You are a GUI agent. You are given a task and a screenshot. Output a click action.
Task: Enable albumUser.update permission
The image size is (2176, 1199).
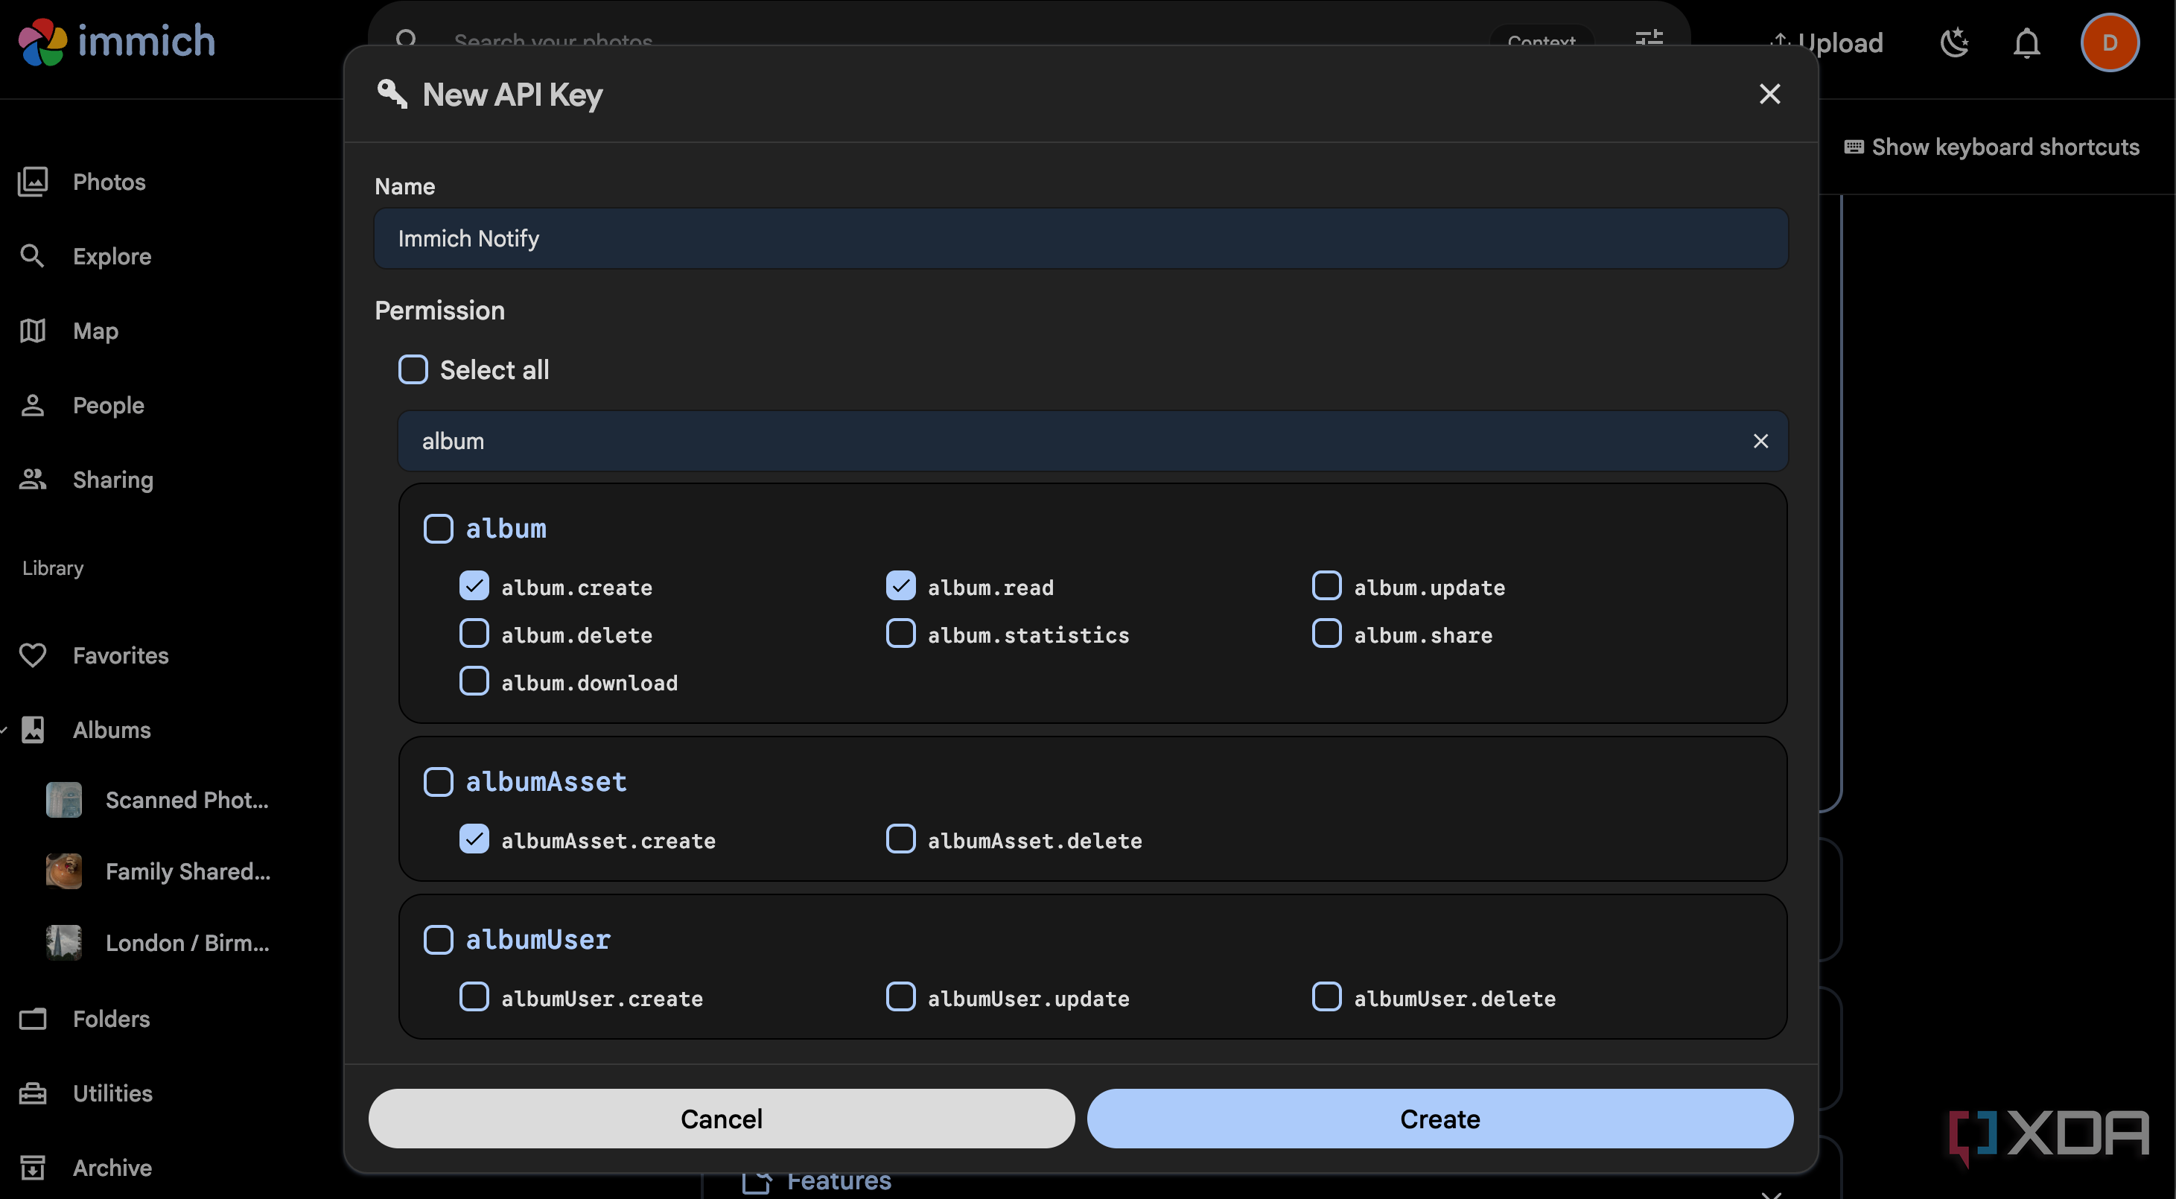point(900,996)
